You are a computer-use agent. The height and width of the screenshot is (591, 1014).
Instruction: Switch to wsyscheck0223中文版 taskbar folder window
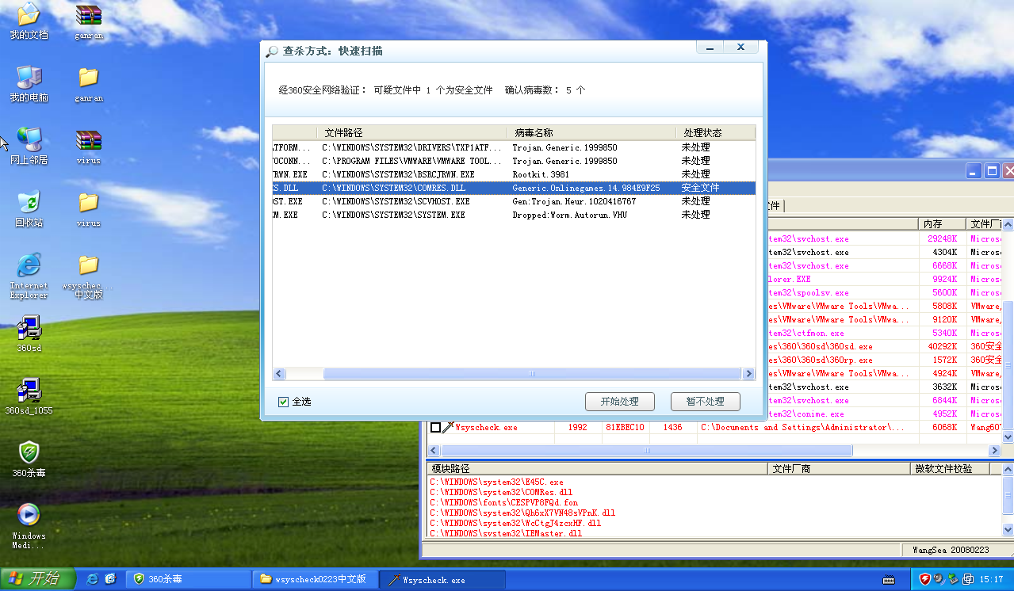(x=315, y=579)
